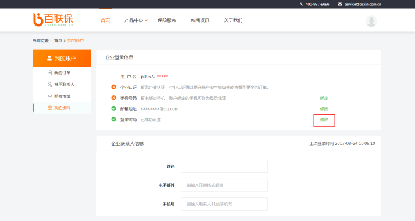Screen dimensions: 415x221
Task: Click 修改 link for 邮箱地址
Action: coord(324,109)
